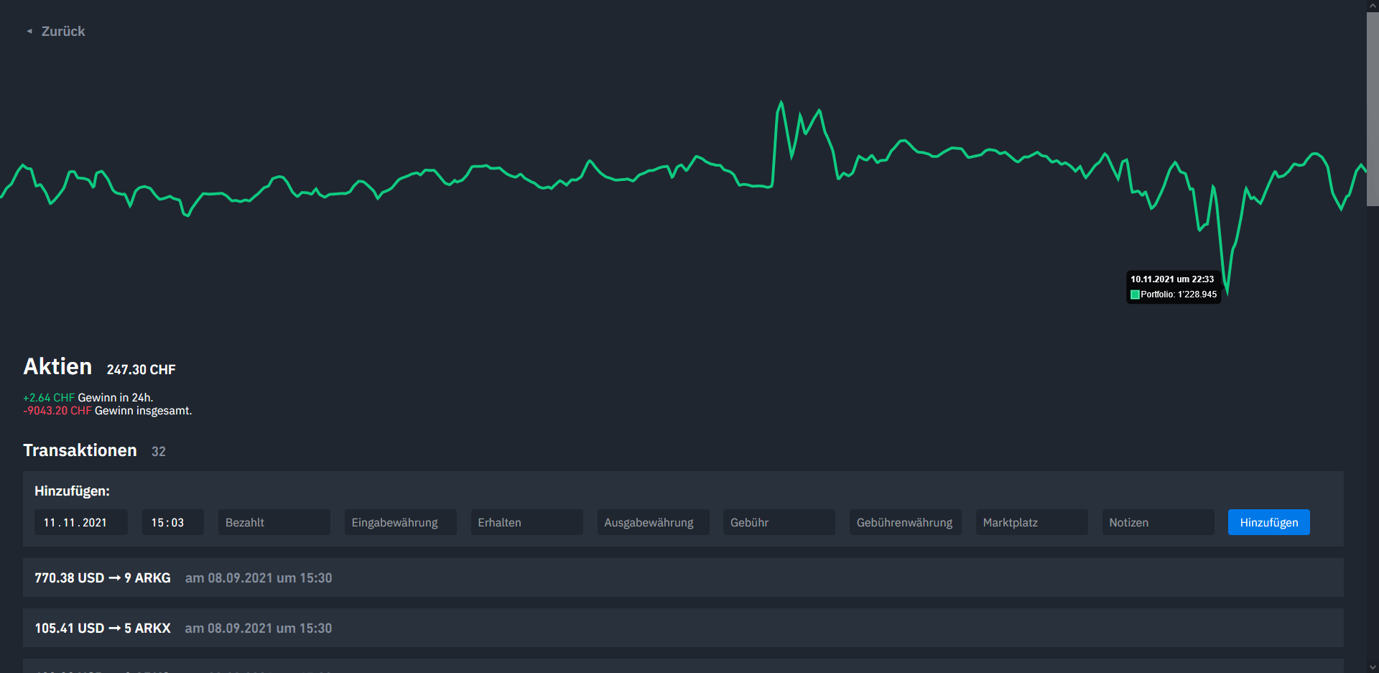Click the back arrow icon beside Zurück
Viewport: 1379px width, 673px height.
pos(29,32)
